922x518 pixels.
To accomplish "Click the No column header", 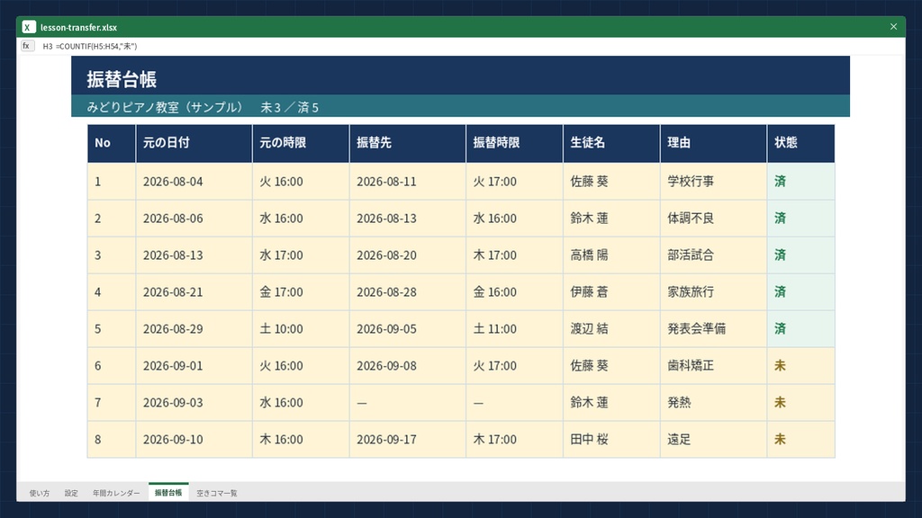I will click(x=112, y=143).
